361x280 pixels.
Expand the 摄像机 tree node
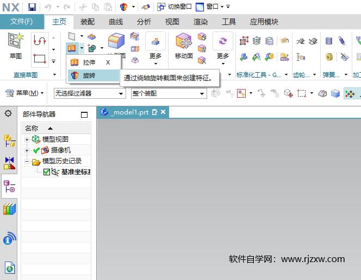(x=27, y=150)
